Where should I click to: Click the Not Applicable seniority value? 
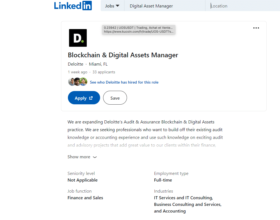[x=83, y=180]
